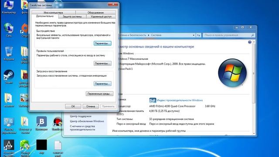Select the black square кар desktop icon
Image resolution: width=279 pixels, height=157 pixels.
(41, 147)
